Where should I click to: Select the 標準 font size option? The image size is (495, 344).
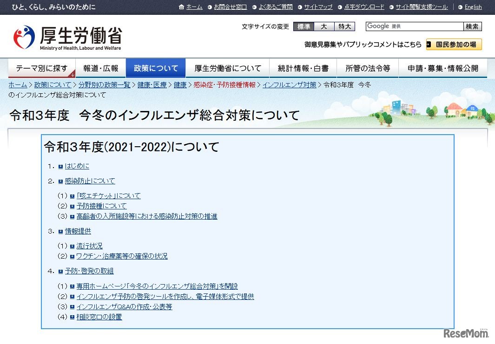(303, 26)
